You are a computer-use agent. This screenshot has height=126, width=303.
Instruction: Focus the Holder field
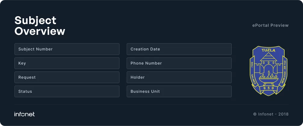pyautogui.click(x=179, y=77)
